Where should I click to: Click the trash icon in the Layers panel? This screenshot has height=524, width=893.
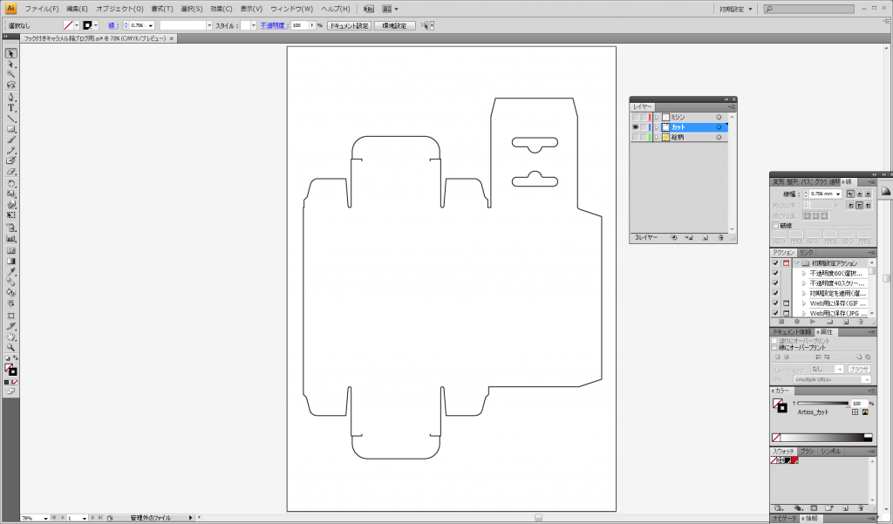[x=721, y=236]
